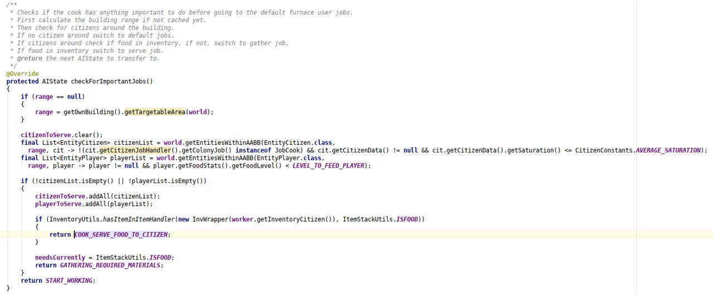Click the List<EntityPlayer> type declaration
This screenshot has width=713, height=295.
pos(74,158)
